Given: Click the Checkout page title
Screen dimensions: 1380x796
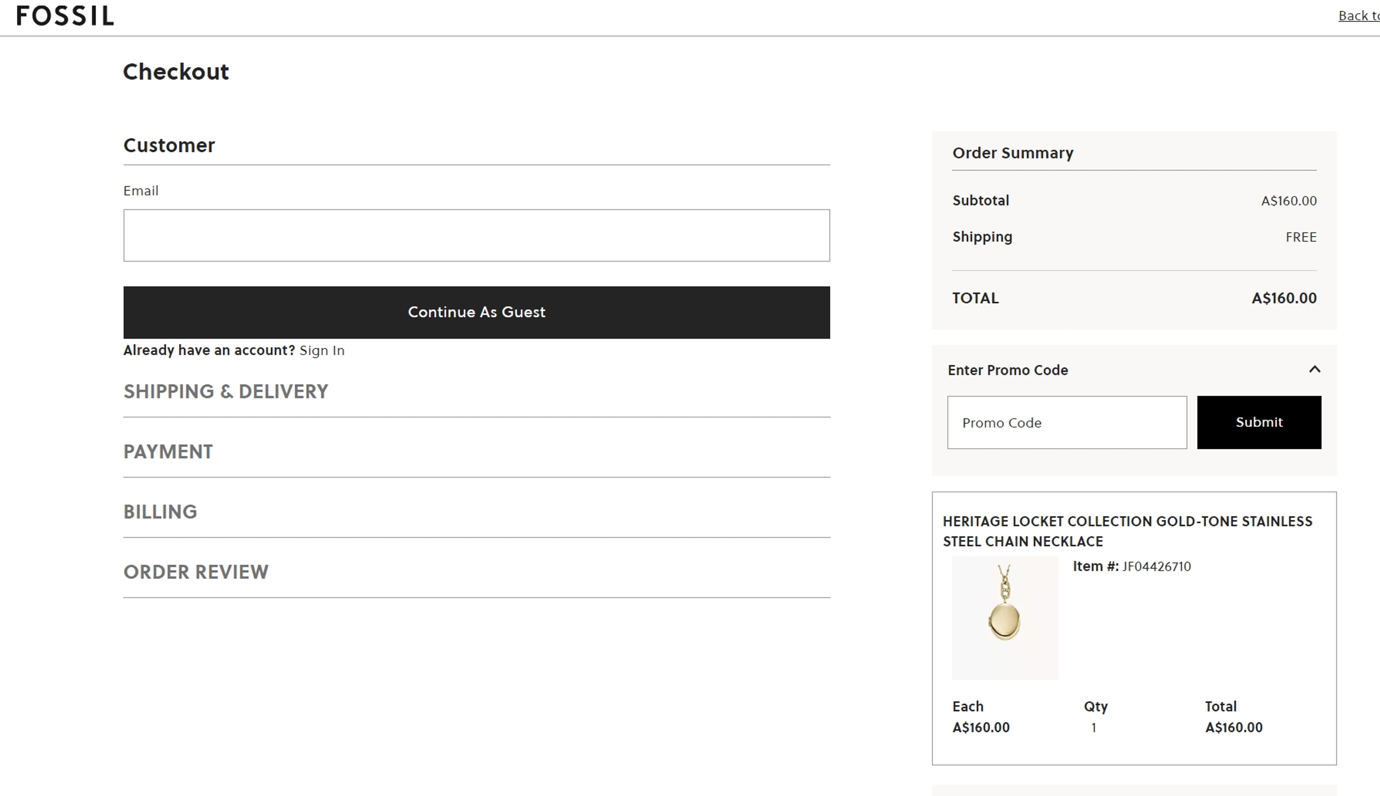Looking at the screenshot, I should pyautogui.click(x=176, y=72).
